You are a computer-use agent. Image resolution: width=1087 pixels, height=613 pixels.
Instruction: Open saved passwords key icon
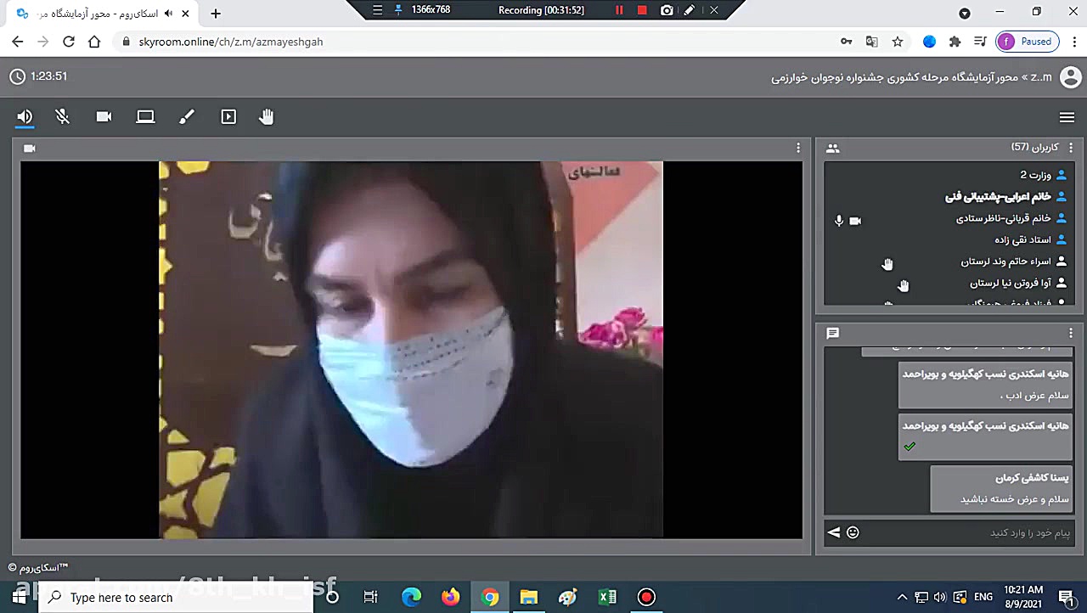[x=846, y=42]
